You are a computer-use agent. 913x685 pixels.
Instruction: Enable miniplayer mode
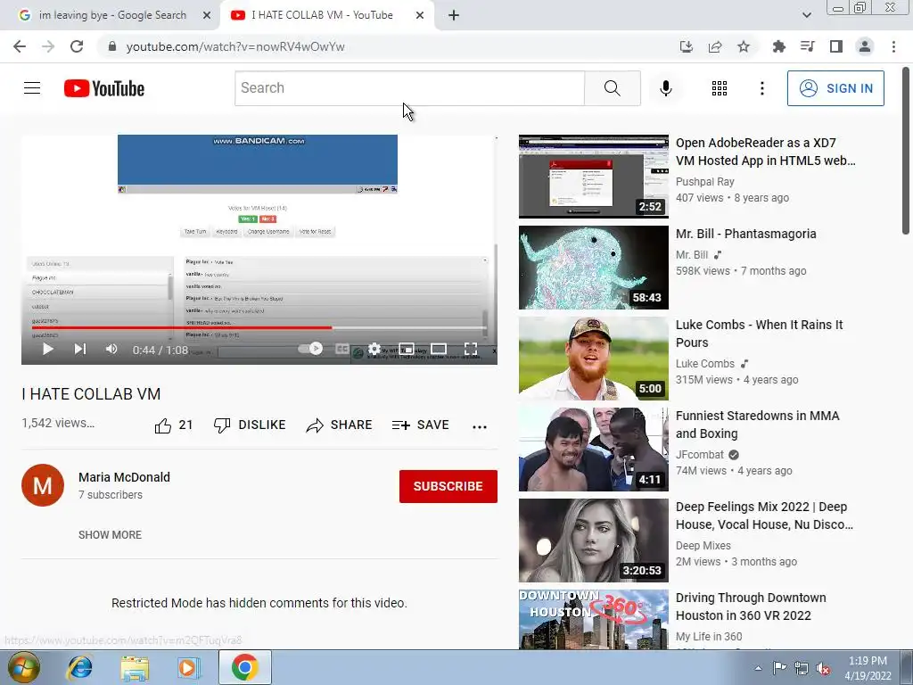(407, 349)
